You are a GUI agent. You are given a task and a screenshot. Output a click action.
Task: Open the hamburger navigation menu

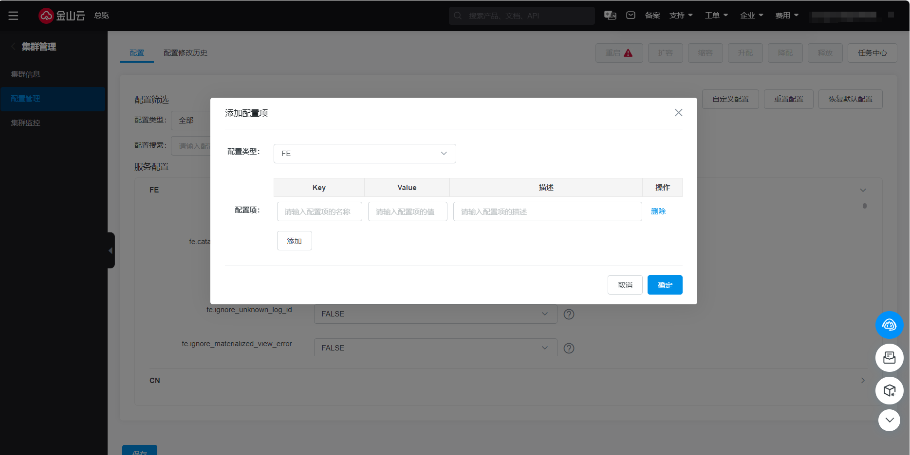(13, 16)
